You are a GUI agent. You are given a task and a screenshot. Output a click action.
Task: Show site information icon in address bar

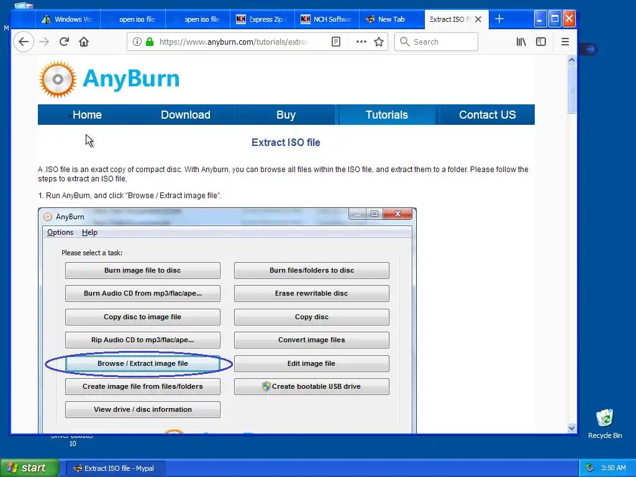click(x=137, y=42)
